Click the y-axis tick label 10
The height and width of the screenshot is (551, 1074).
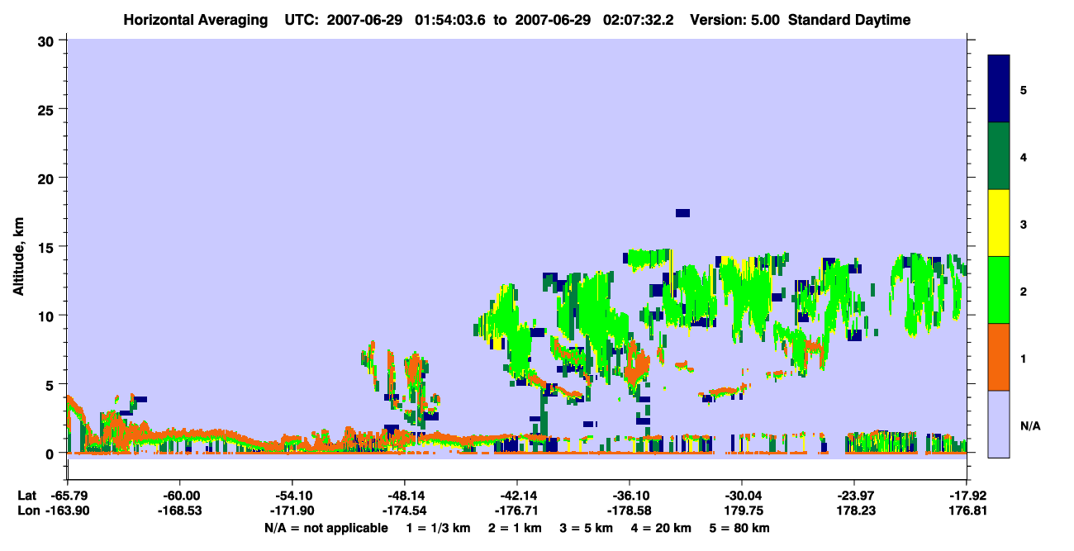click(x=45, y=316)
